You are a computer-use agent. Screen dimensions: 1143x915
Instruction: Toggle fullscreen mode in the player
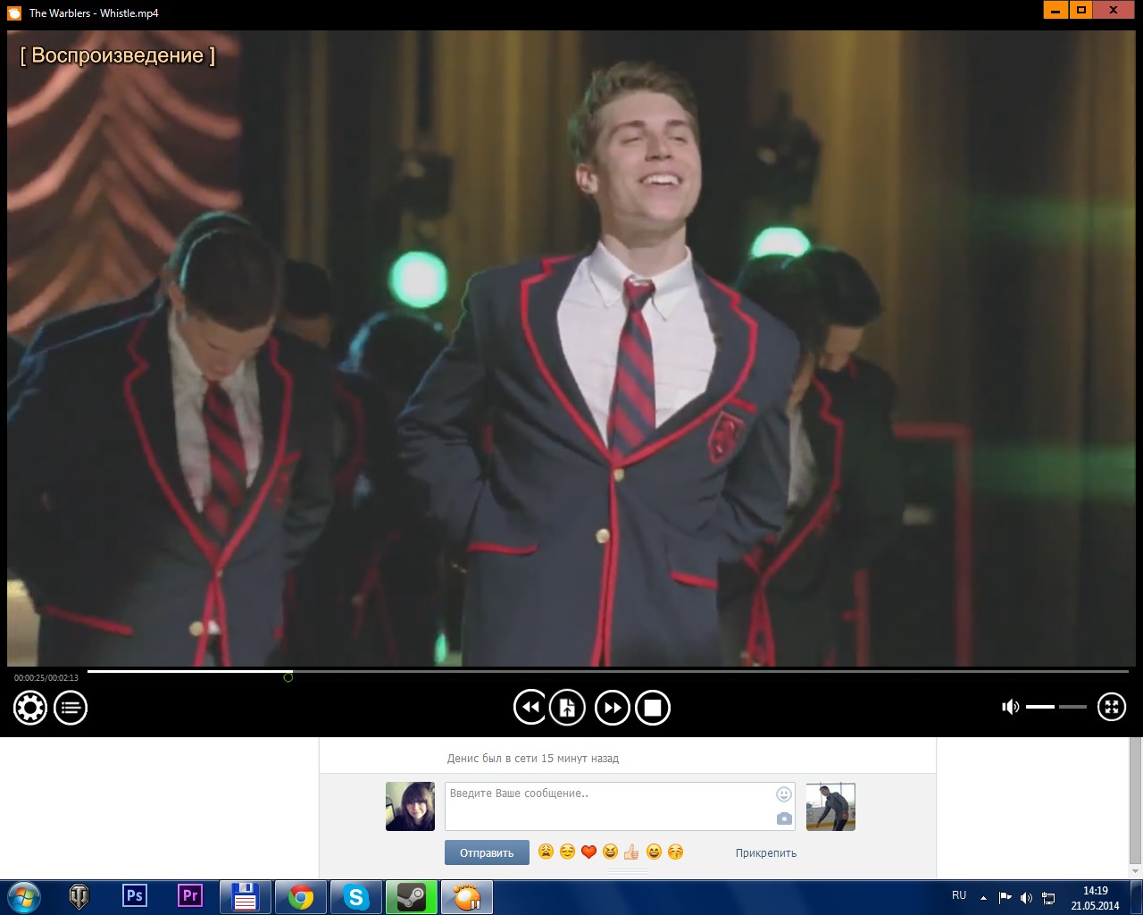tap(1112, 707)
